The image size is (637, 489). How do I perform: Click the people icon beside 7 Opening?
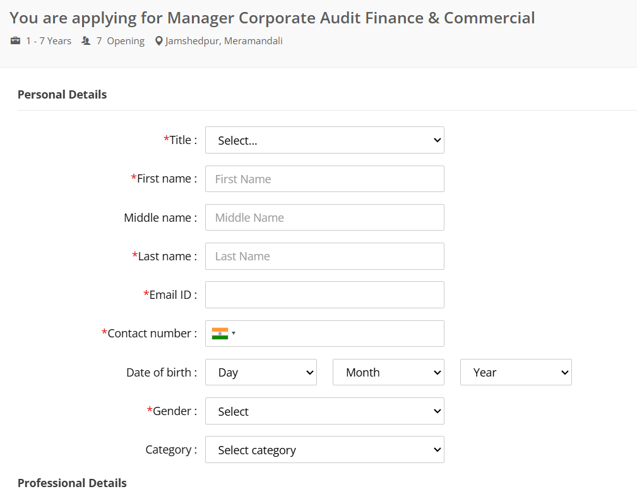point(86,41)
